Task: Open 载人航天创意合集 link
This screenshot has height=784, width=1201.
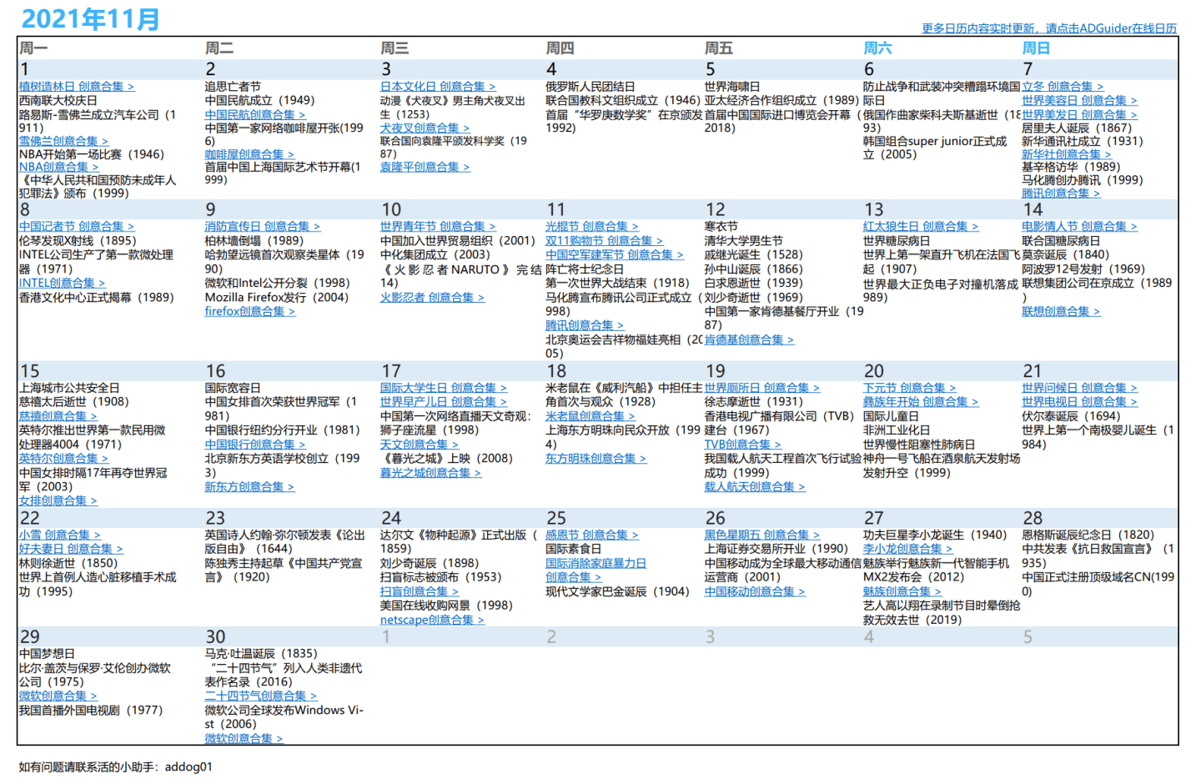Action: (x=755, y=487)
